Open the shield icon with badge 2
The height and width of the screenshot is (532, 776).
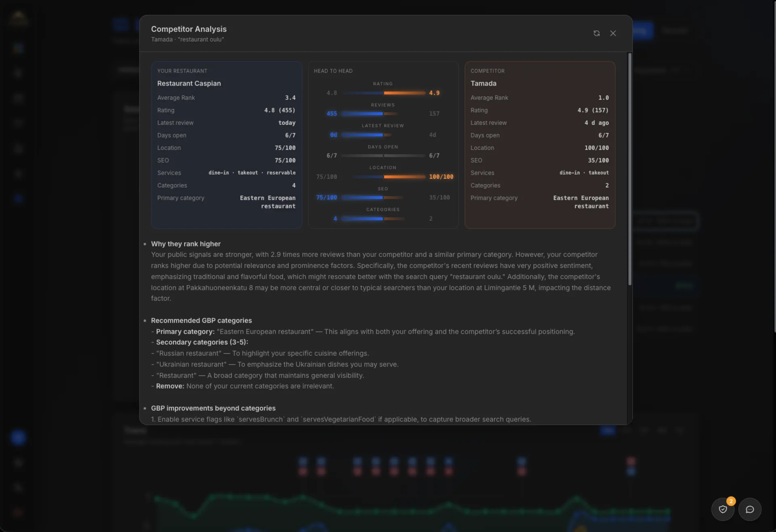click(x=723, y=509)
